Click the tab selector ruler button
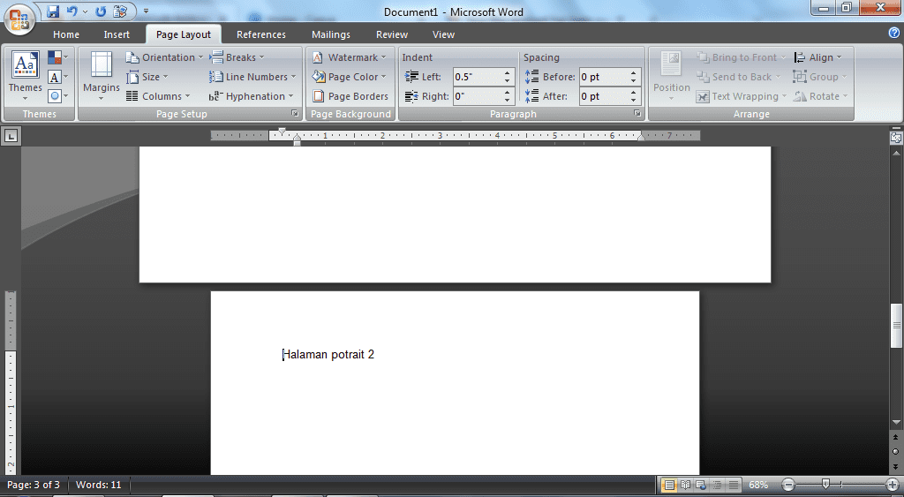Image resolution: width=904 pixels, height=497 pixels. click(x=11, y=136)
